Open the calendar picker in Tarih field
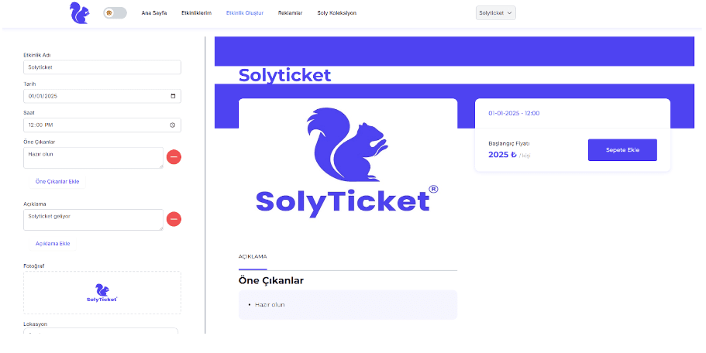The width and height of the screenshot is (706, 353). tap(173, 96)
